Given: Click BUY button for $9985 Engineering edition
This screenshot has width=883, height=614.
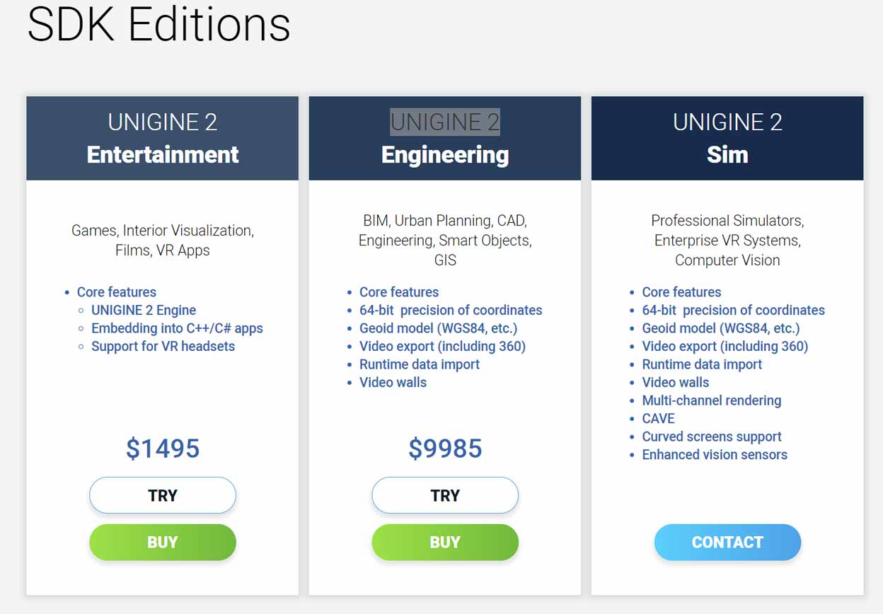Looking at the screenshot, I should tap(445, 543).
